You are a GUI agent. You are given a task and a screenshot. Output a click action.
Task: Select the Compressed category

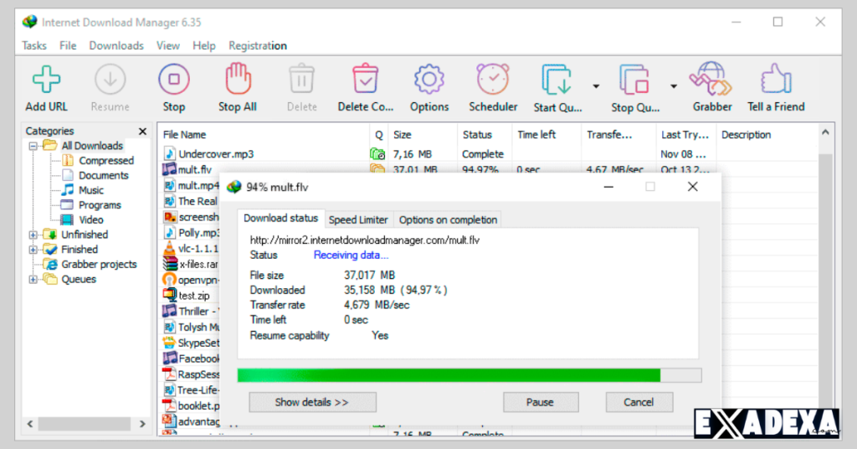click(x=106, y=161)
